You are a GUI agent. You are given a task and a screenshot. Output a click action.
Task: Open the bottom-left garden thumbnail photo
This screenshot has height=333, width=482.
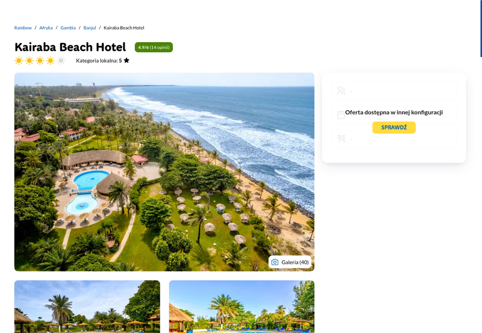click(x=87, y=307)
